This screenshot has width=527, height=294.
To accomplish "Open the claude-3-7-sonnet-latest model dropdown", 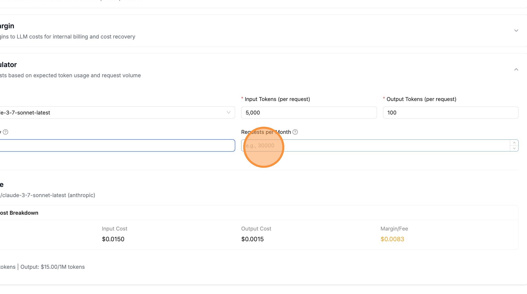I will point(115,112).
